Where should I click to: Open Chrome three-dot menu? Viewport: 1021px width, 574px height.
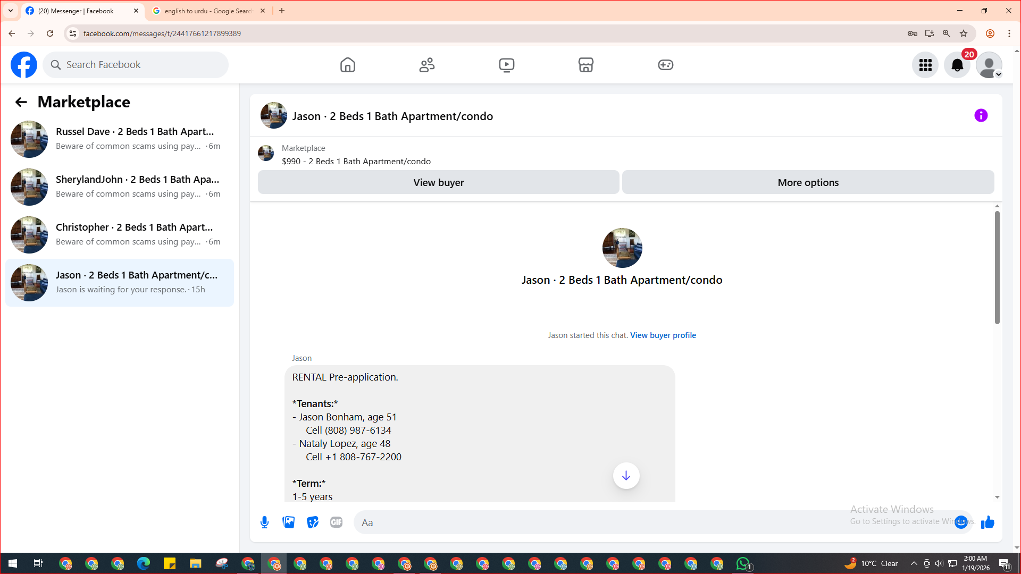tap(1009, 33)
